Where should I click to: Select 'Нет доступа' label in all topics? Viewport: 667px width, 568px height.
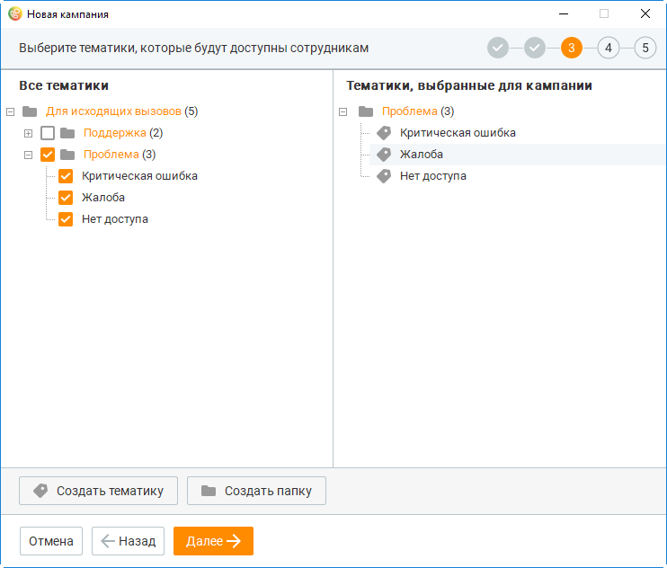coord(115,219)
